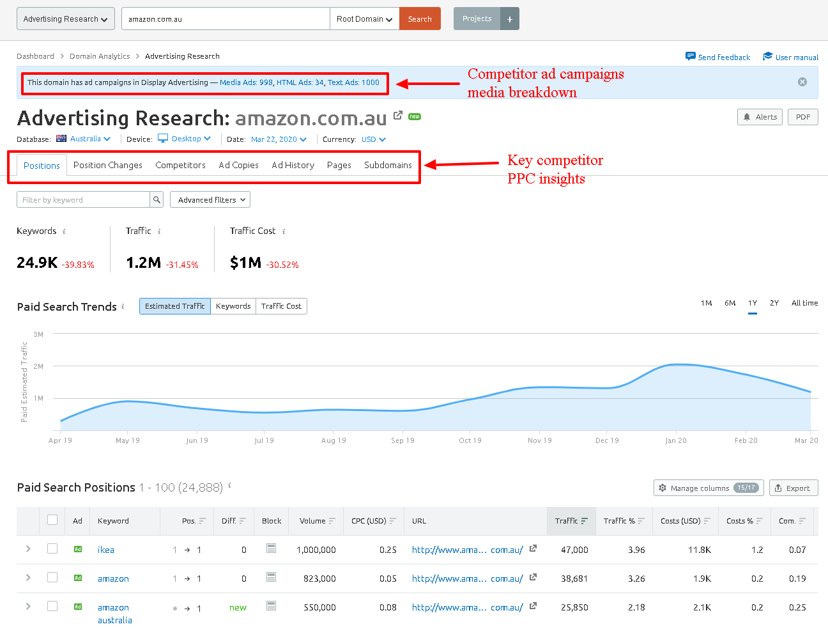Click the Filter by keyword field
The height and width of the screenshot is (629, 828).
(x=83, y=199)
